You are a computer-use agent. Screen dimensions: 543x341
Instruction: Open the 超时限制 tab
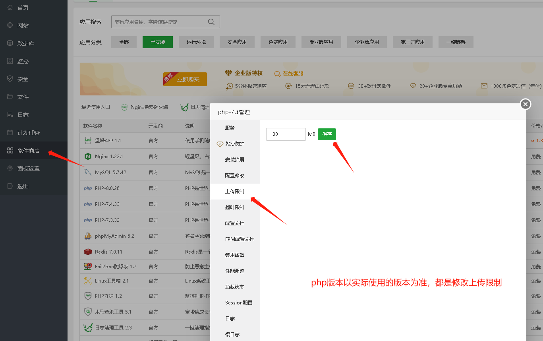235,207
